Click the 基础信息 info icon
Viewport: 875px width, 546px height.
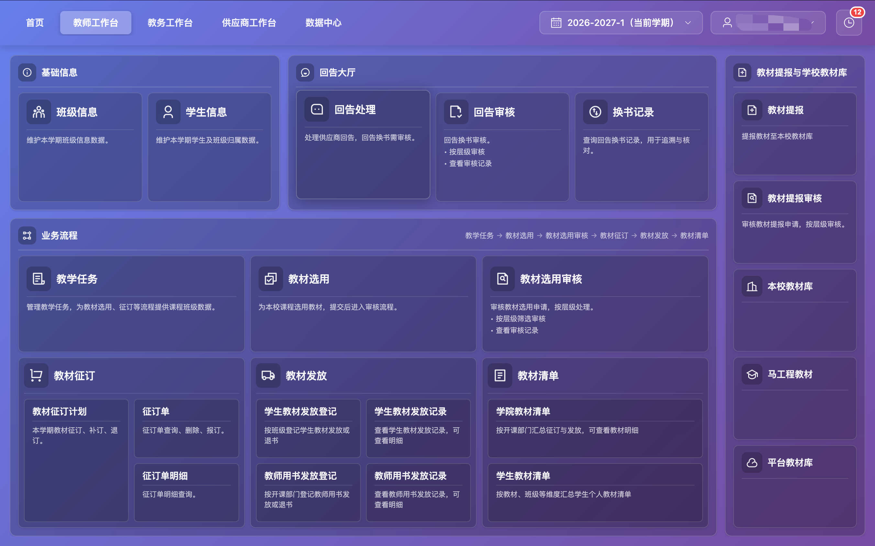pos(27,72)
